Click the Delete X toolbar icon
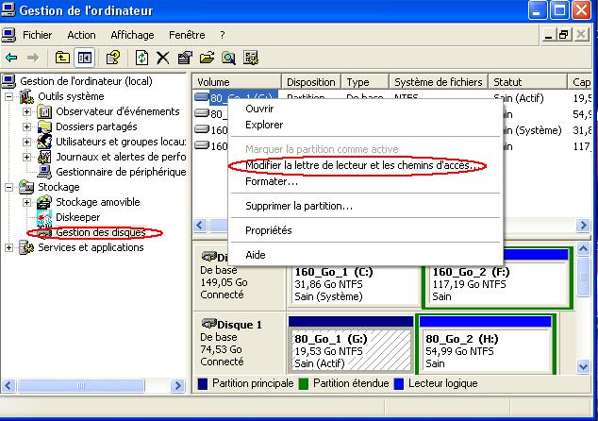This screenshot has width=598, height=421. tap(163, 58)
